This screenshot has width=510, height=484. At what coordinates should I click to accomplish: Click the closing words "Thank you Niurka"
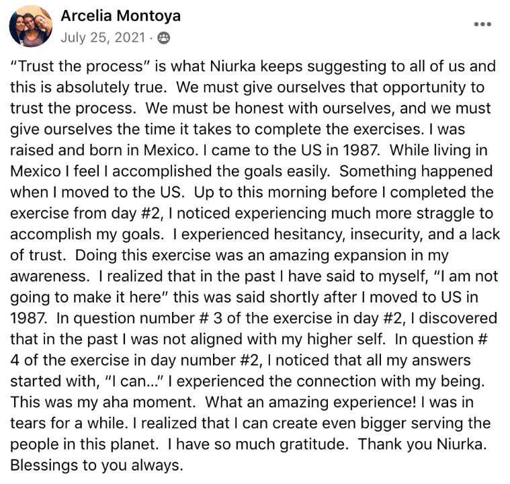click(x=422, y=444)
